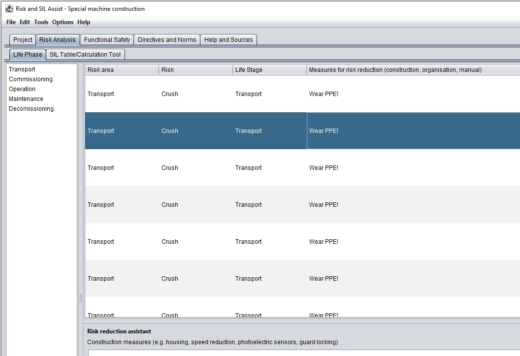
Task: Click the split pane divider handle
Action: point(81,298)
